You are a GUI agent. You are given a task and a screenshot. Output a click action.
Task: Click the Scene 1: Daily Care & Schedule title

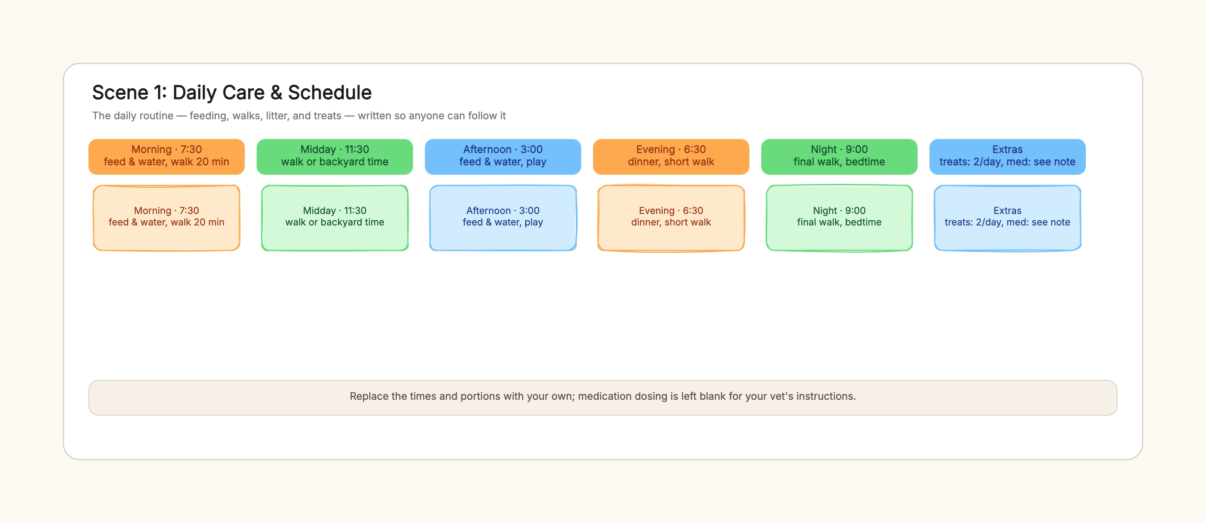coord(232,93)
